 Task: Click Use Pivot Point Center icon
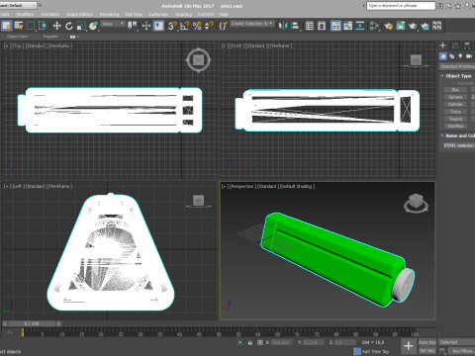133,26
